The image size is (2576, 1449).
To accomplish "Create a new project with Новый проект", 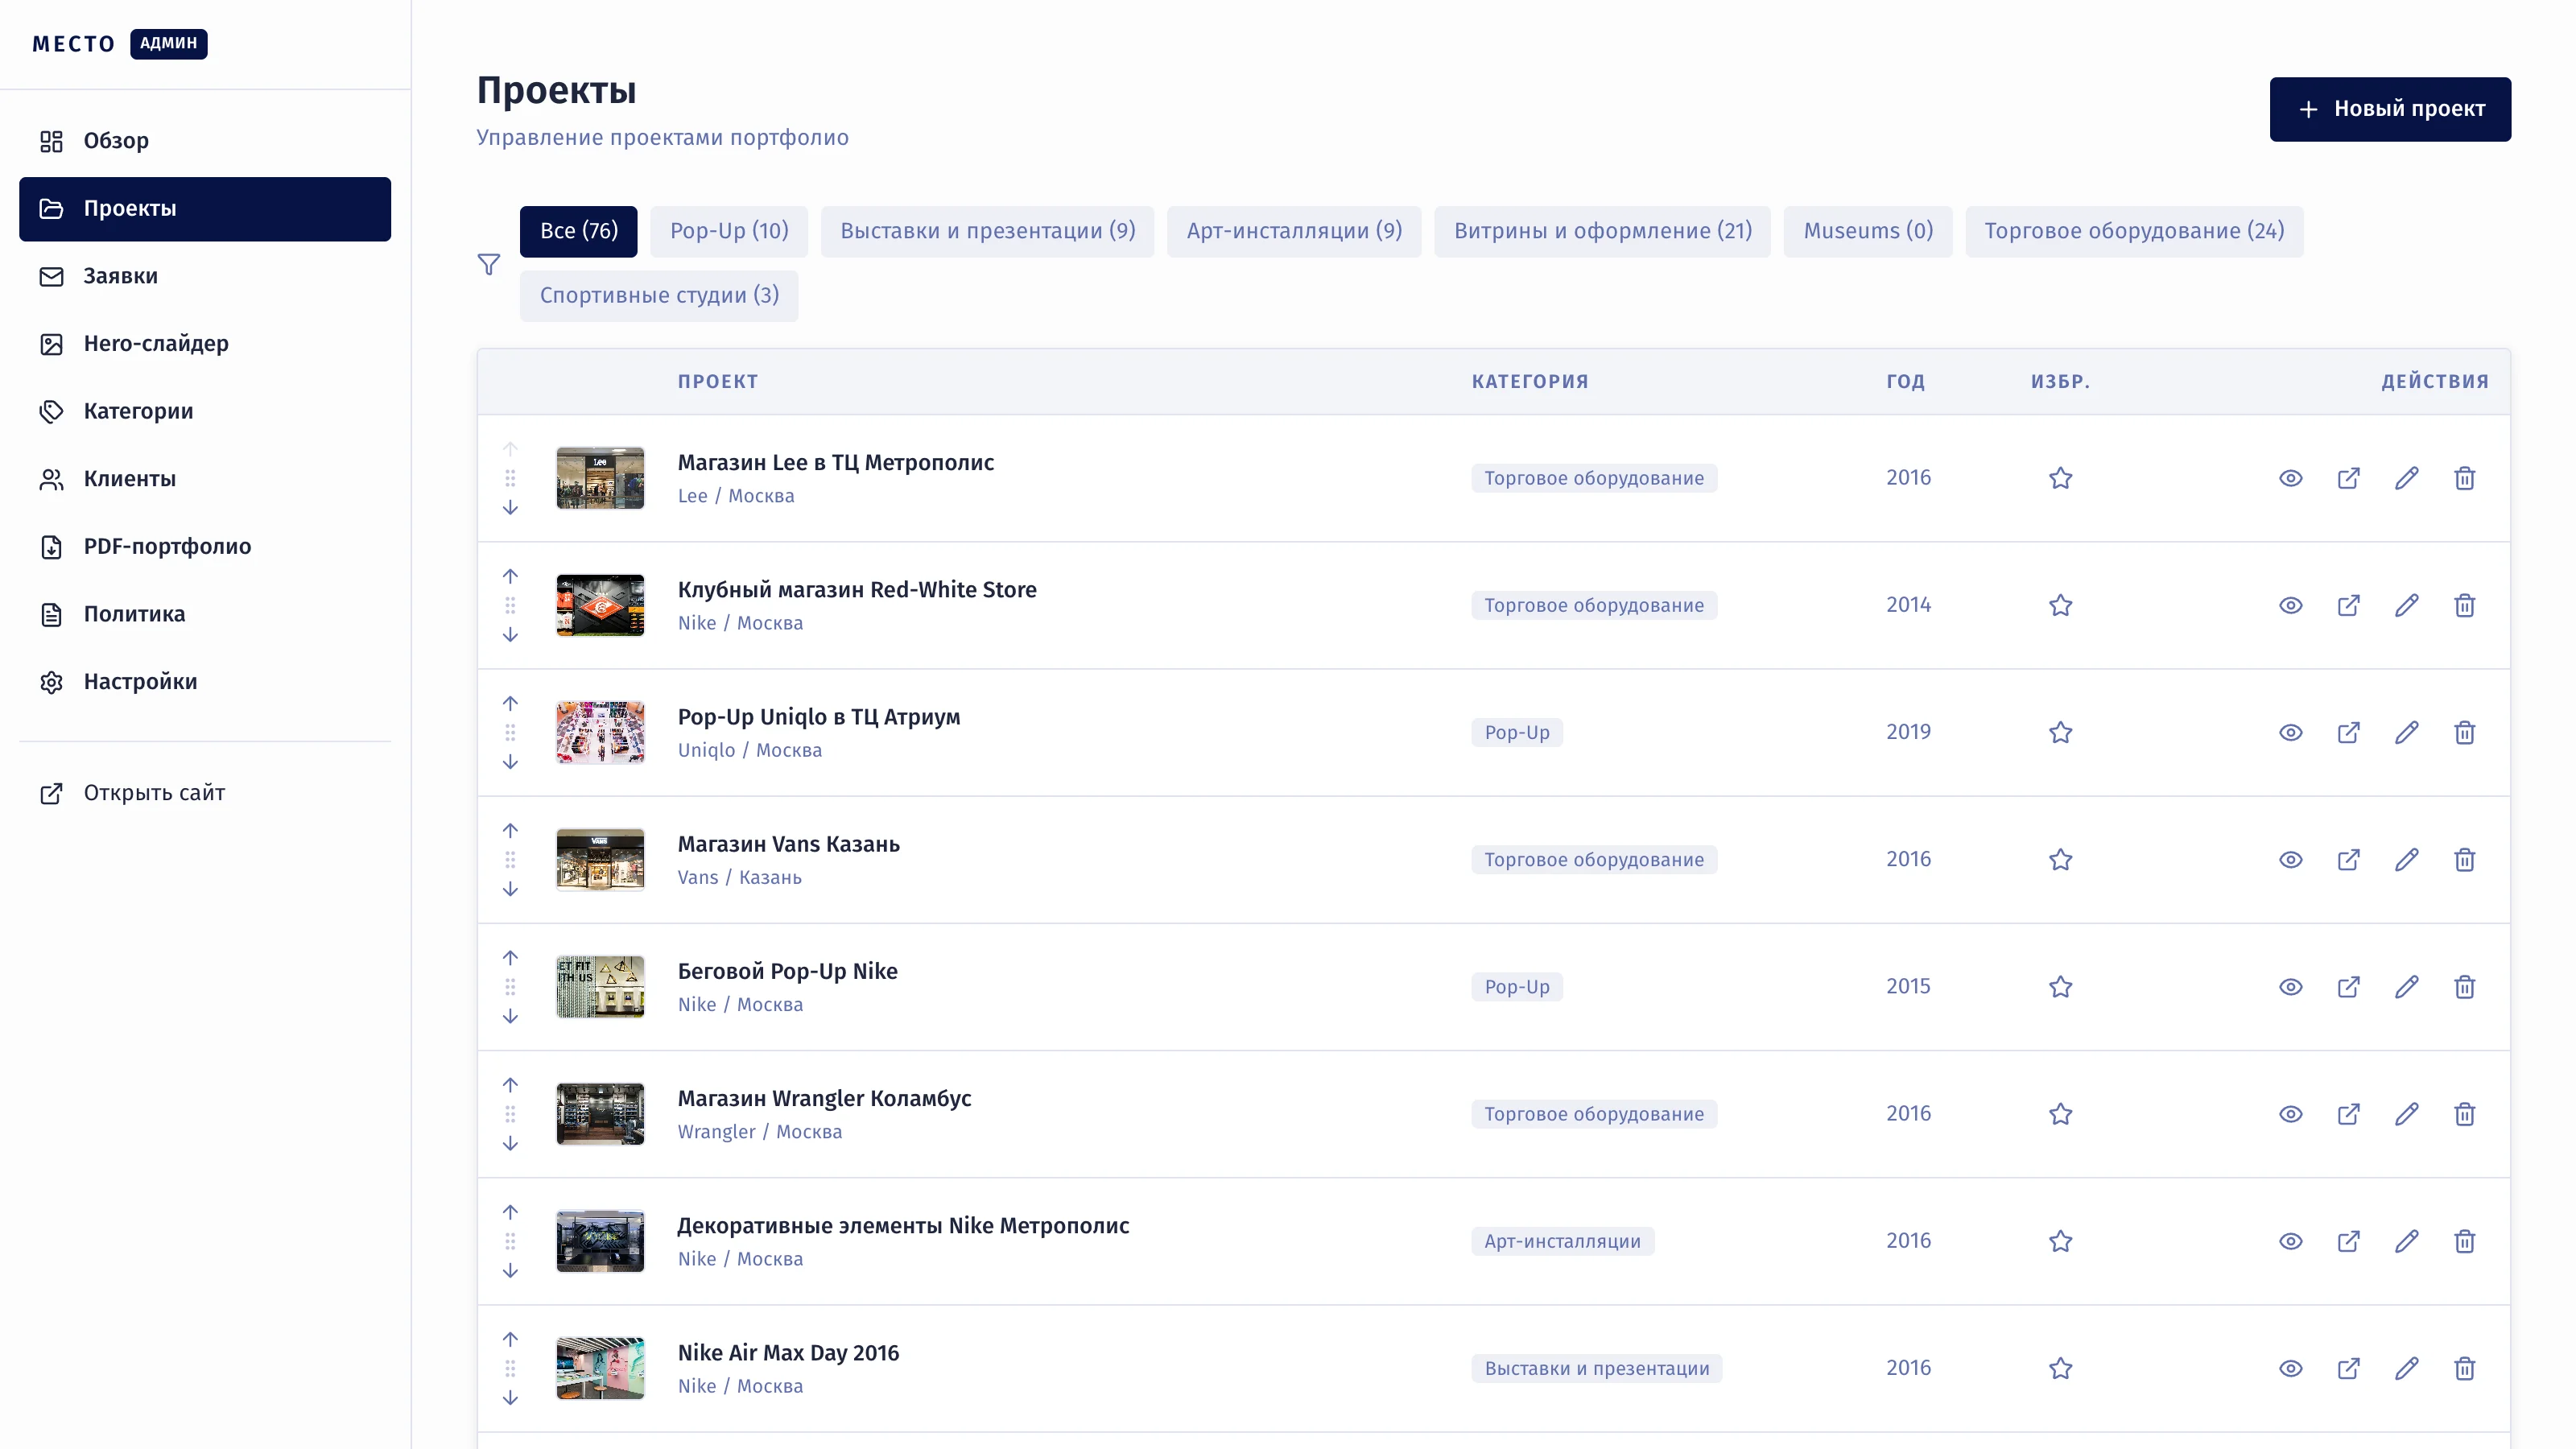I will (2390, 109).
